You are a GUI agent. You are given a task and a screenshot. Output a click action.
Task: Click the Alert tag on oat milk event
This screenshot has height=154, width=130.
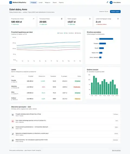click(x=116, y=121)
